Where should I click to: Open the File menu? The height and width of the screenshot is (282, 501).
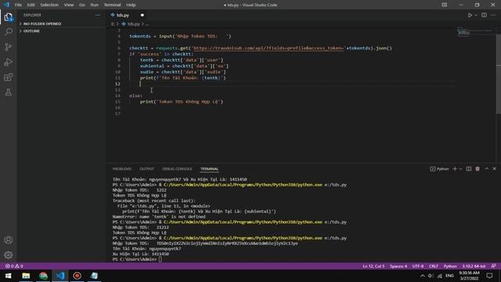[18, 5]
